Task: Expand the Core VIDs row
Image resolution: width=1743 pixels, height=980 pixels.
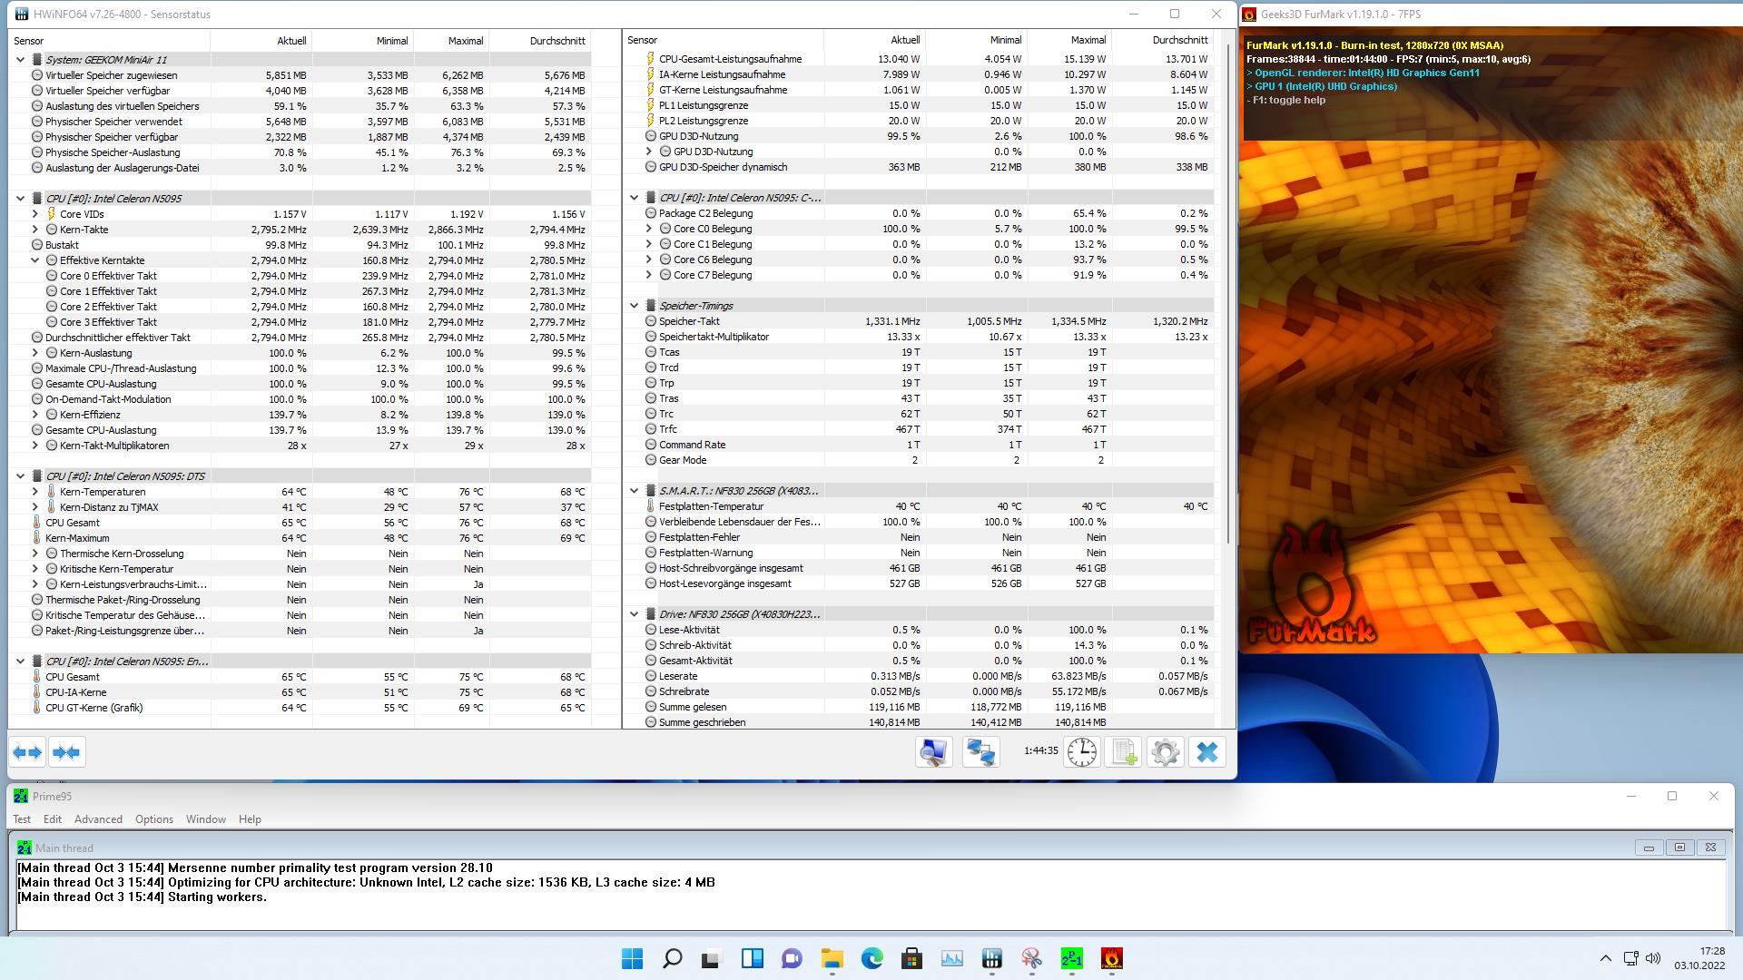Action: point(35,214)
